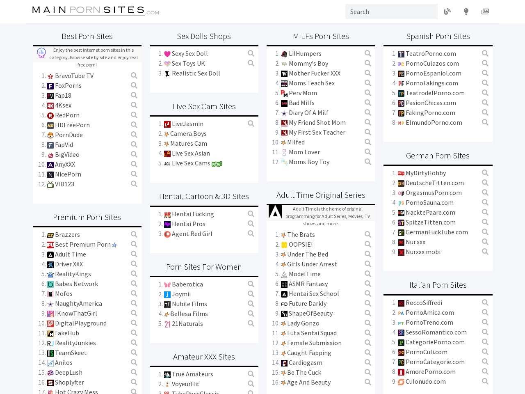
Task: Click the Search input field
Action: click(391, 11)
